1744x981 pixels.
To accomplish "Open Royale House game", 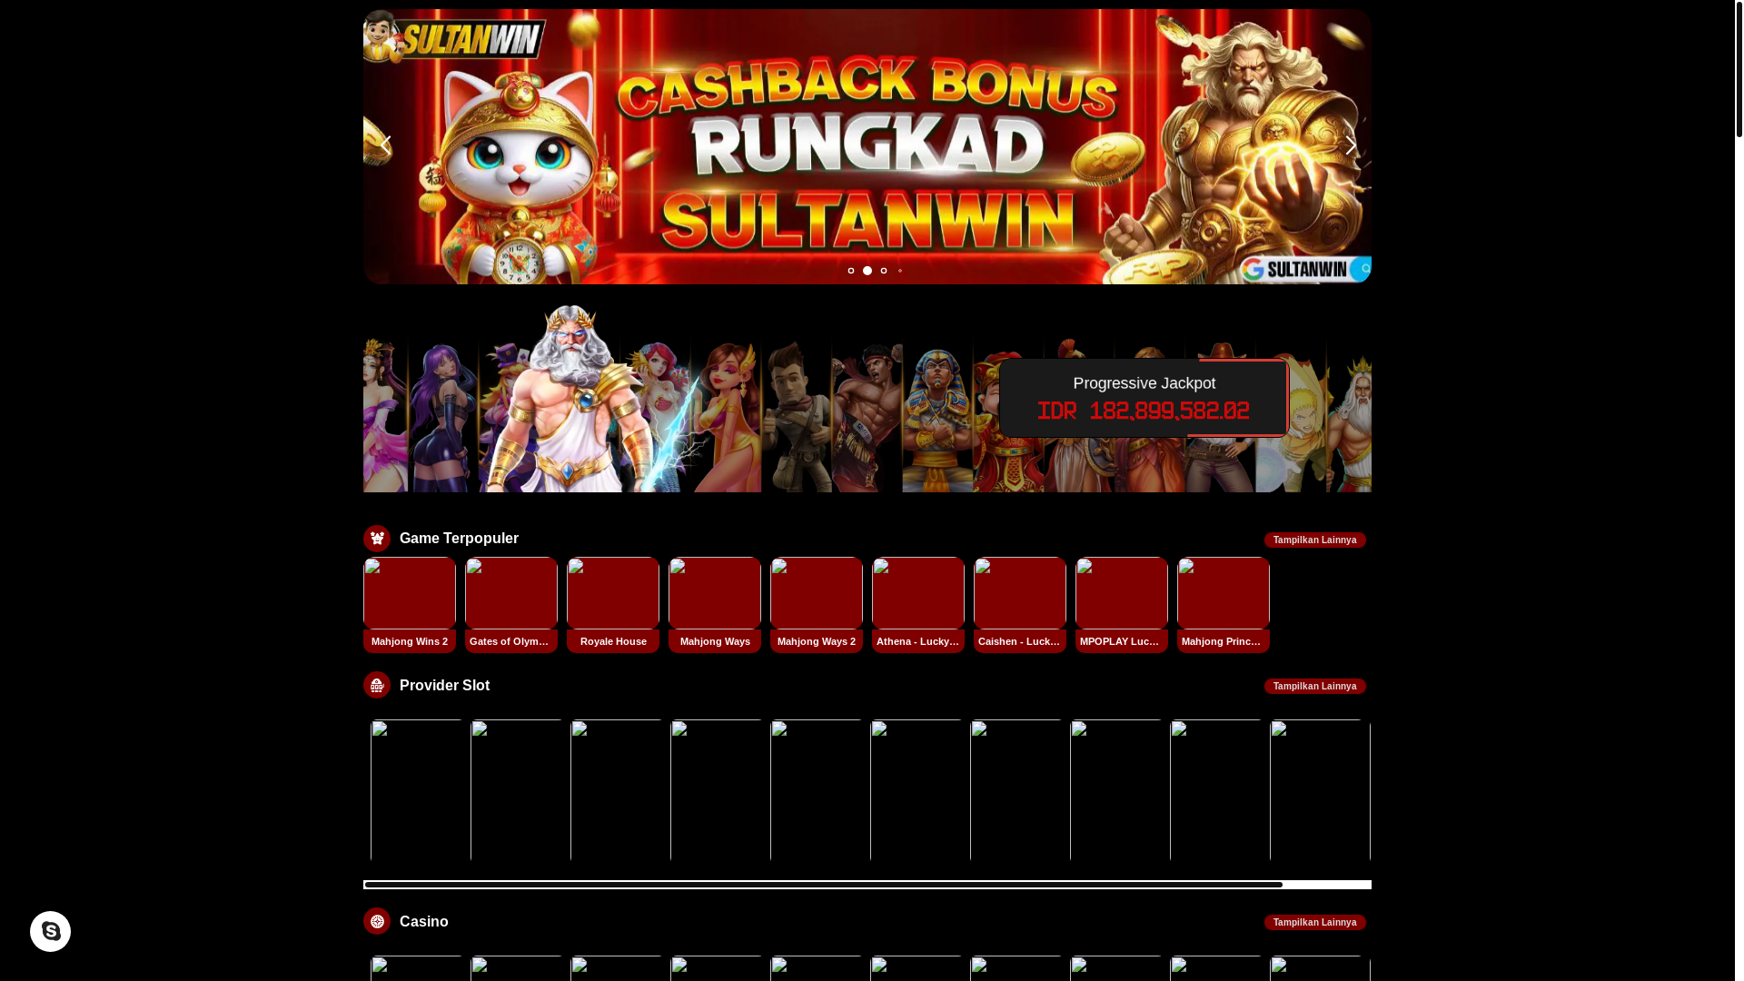I will [613, 605].
